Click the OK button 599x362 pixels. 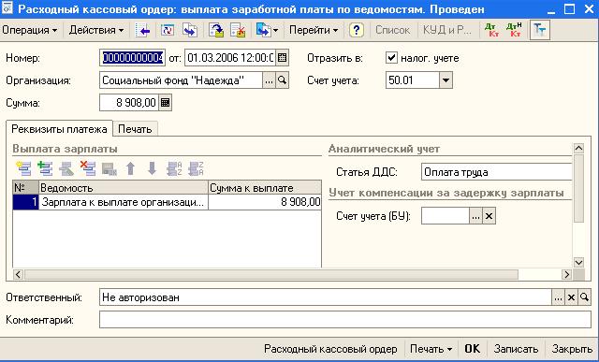(x=472, y=349)
